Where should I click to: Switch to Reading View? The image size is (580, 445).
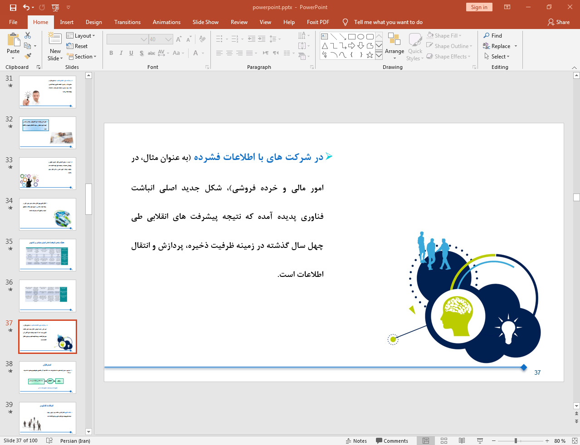(x=462, y=441)
